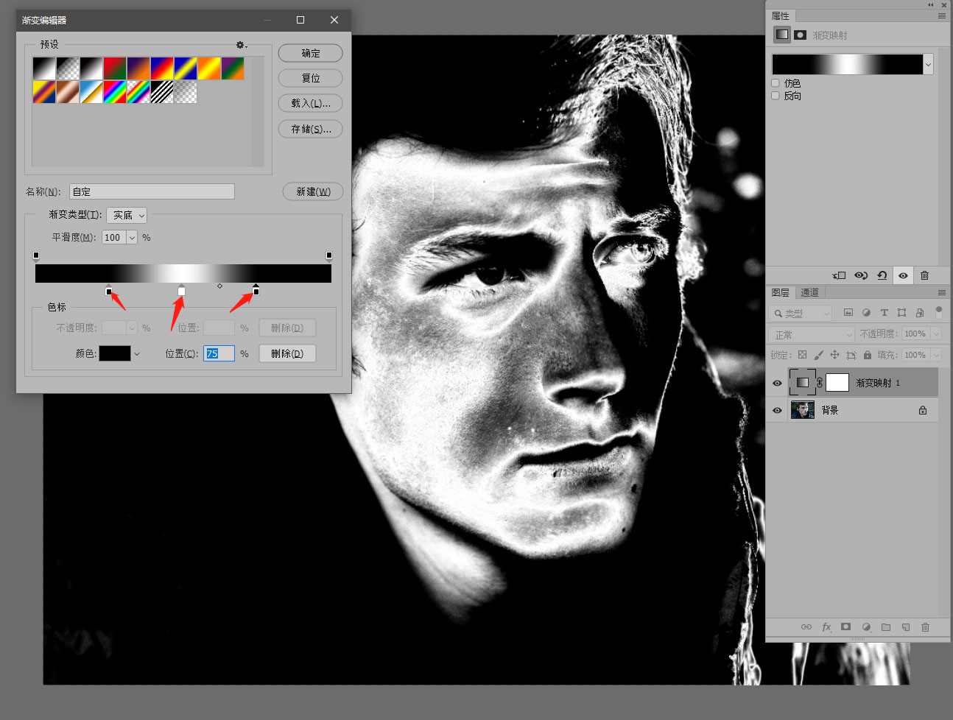The image size is (953, 720).
Task: Select the gradient map adjustment icon in Properties
Action: 782,35
